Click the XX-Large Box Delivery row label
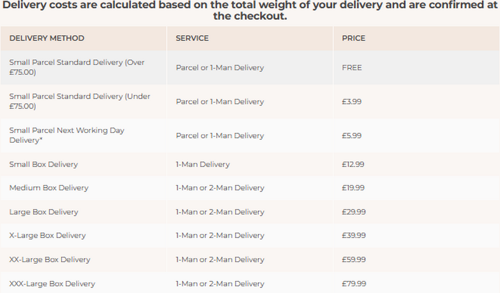Viewport: 500px width, 293px height. coord(50,259)
